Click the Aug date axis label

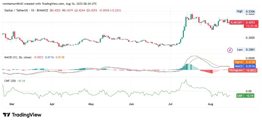pyautogui.click(x=211, y=104)
